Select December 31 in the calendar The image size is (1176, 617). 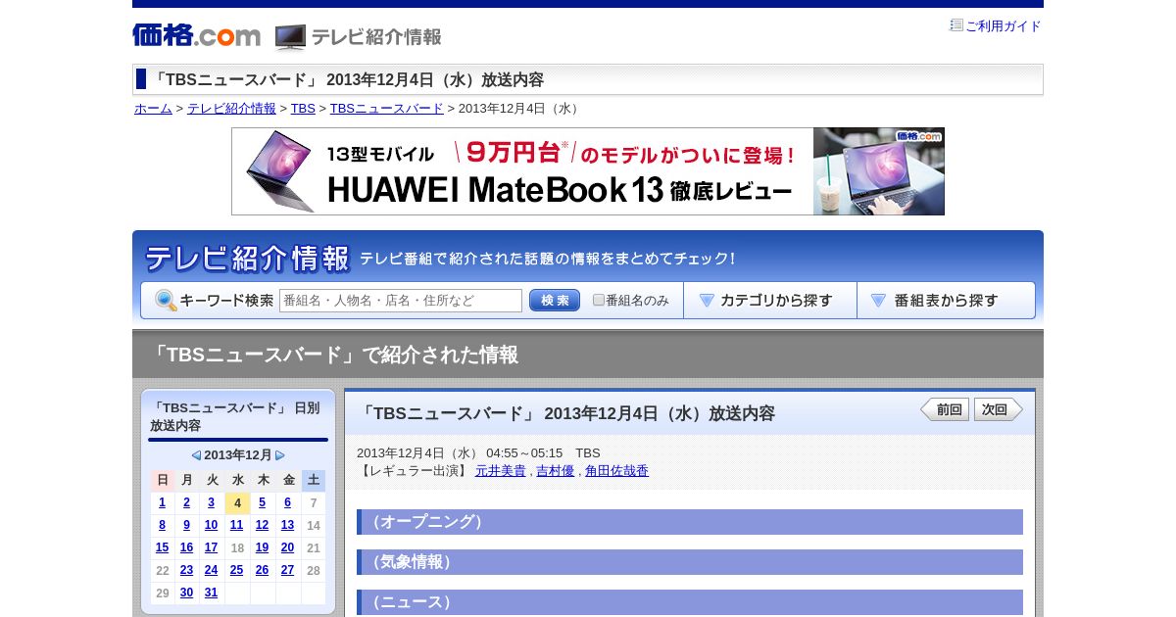211,593
